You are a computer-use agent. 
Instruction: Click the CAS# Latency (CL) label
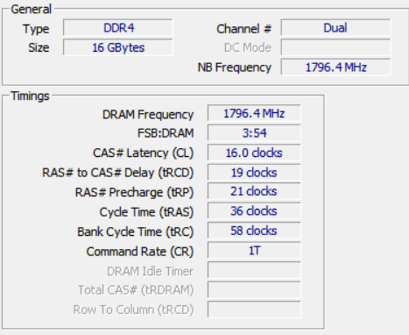pos(144,153)
